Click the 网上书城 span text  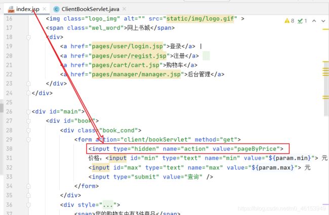(x=139, y=28)
